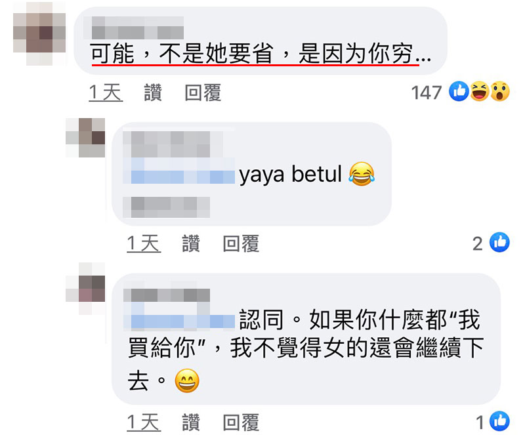
Task: Like the 認同 comment using 讚
Action: (191, 423)
